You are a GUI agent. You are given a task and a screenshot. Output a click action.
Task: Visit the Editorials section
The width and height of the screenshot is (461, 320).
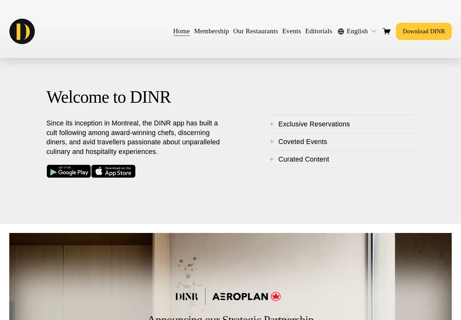[319, 31]
